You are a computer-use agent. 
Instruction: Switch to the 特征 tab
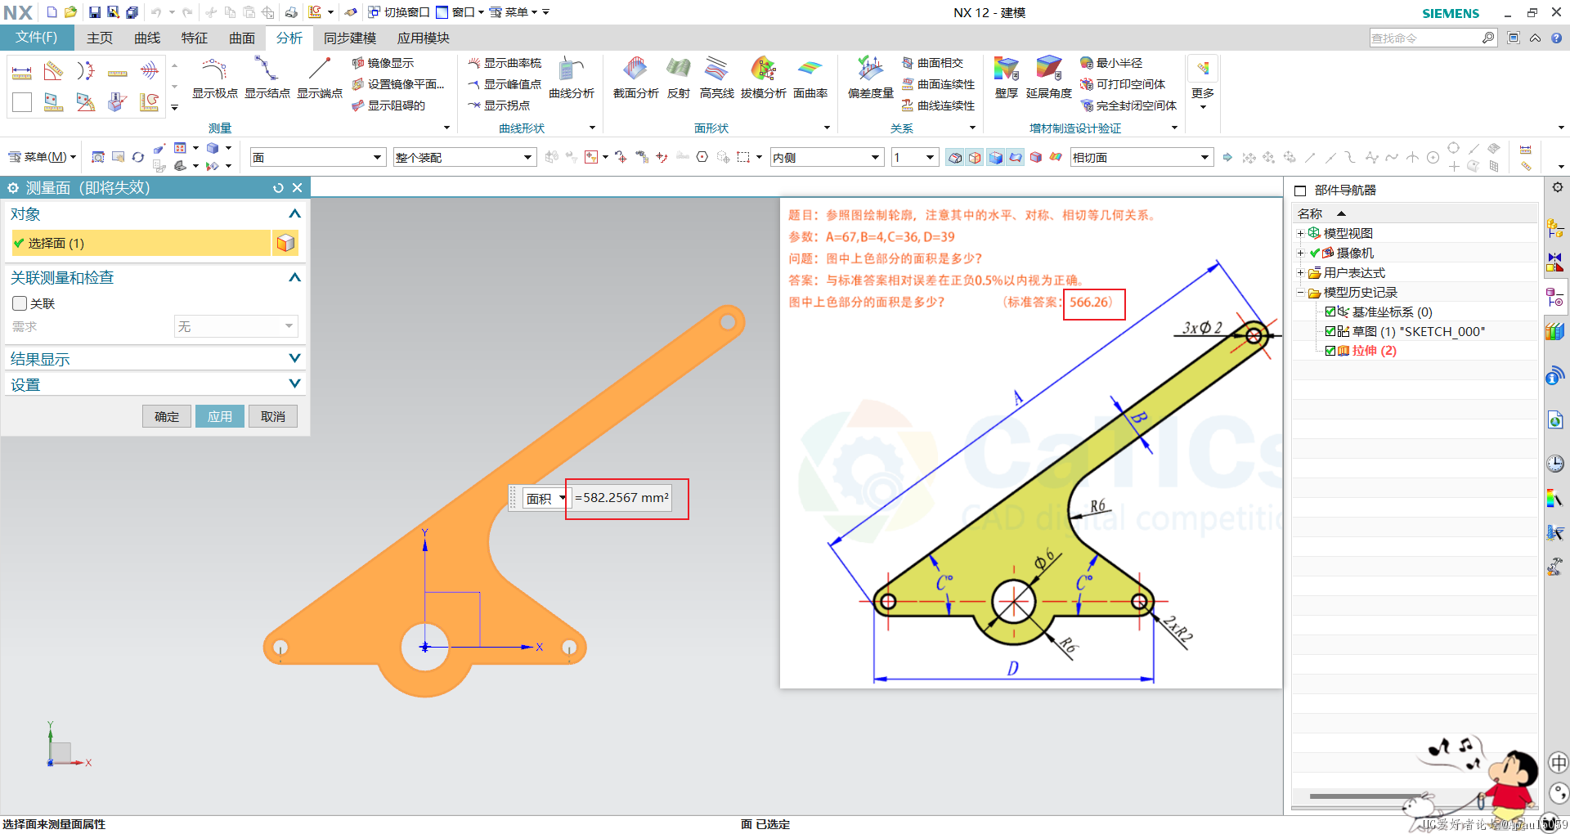pos(195,38)
